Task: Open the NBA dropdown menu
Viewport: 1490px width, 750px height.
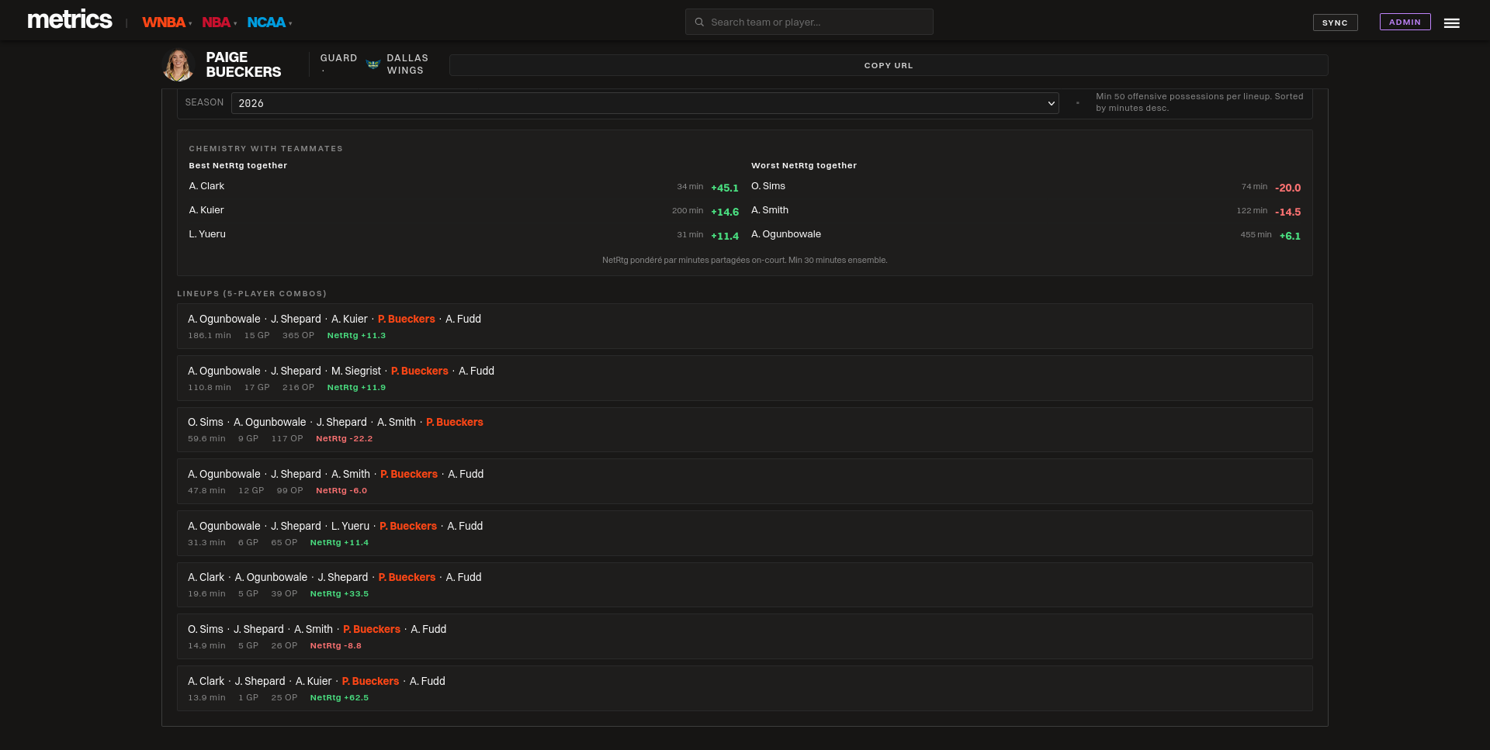Action: point(220,22)
